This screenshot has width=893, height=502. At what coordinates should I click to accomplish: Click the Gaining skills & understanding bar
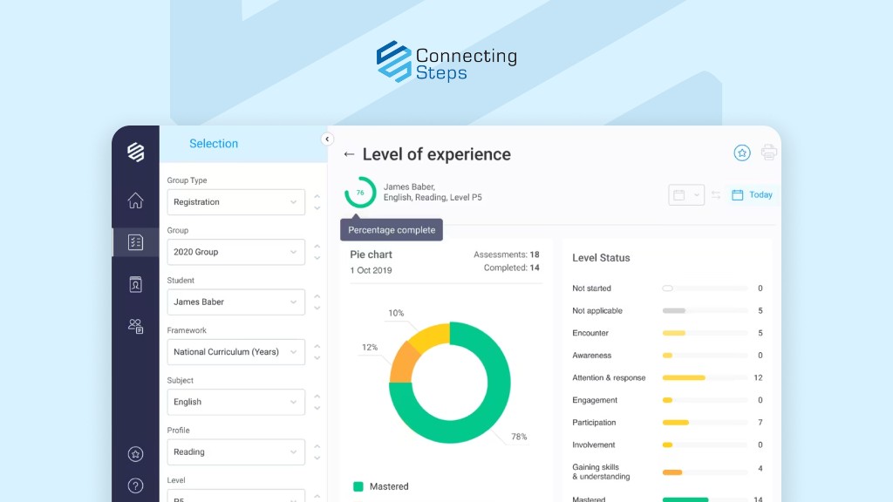705,472
